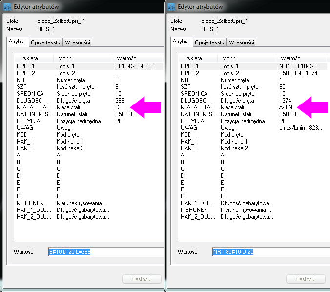Select SREDNICA row in right window
This screenshot has width=330, height=292.
click(x=253, y=94)
